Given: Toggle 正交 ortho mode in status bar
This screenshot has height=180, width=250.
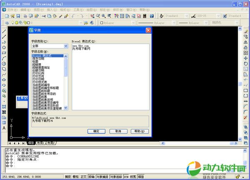Looking at the screenshot, I should (x=84, y=177).
